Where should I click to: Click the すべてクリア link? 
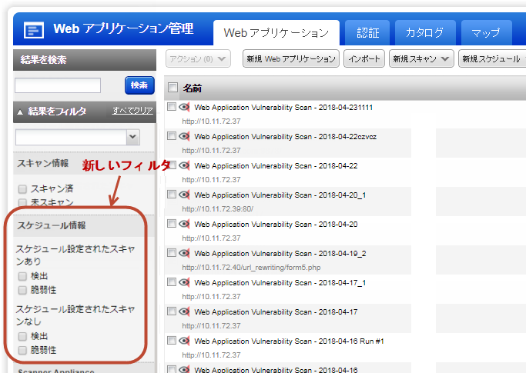click(x=132, y=110)
